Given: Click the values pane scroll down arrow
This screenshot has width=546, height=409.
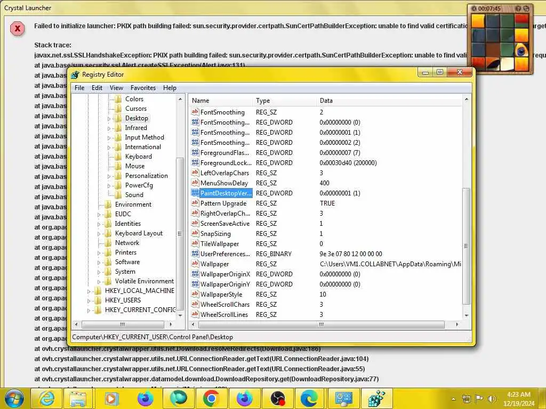Looking at the screenshot, I should pyautogui.click(x=466, y=315).
